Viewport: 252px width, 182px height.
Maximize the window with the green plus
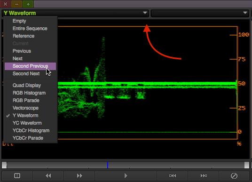[x=28, y=4]
